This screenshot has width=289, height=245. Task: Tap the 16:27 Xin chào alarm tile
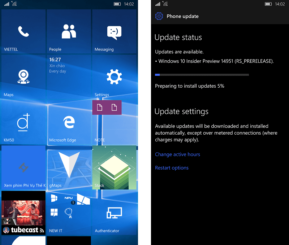point(69,76)
